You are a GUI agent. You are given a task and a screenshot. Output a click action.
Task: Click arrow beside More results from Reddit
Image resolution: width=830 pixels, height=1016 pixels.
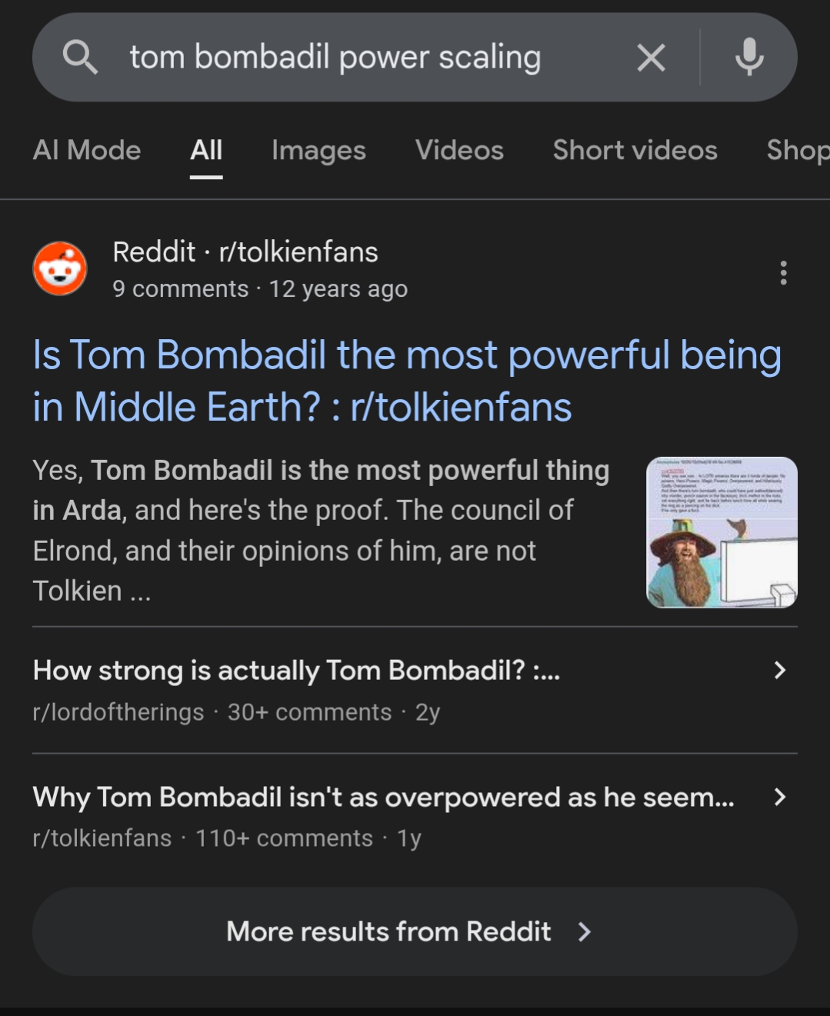[585, 932]
